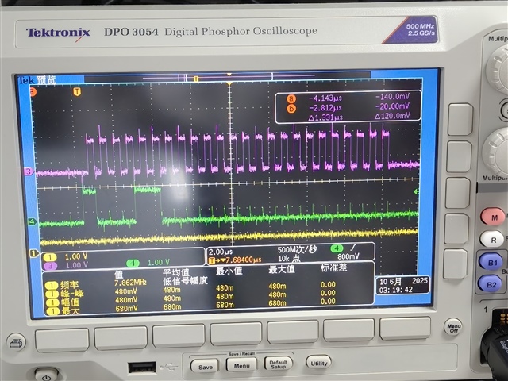This screenshot has width=508, height=381.
Task: Tap the 幅值 measurement row label
Action: [x=69, y=302]
